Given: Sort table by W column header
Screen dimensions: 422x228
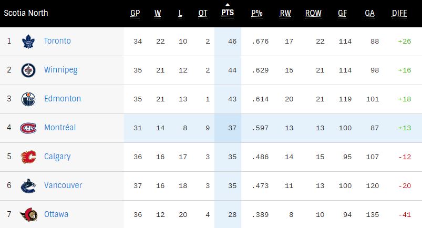Looking at the screenshot, I should [x=158, y=13].
